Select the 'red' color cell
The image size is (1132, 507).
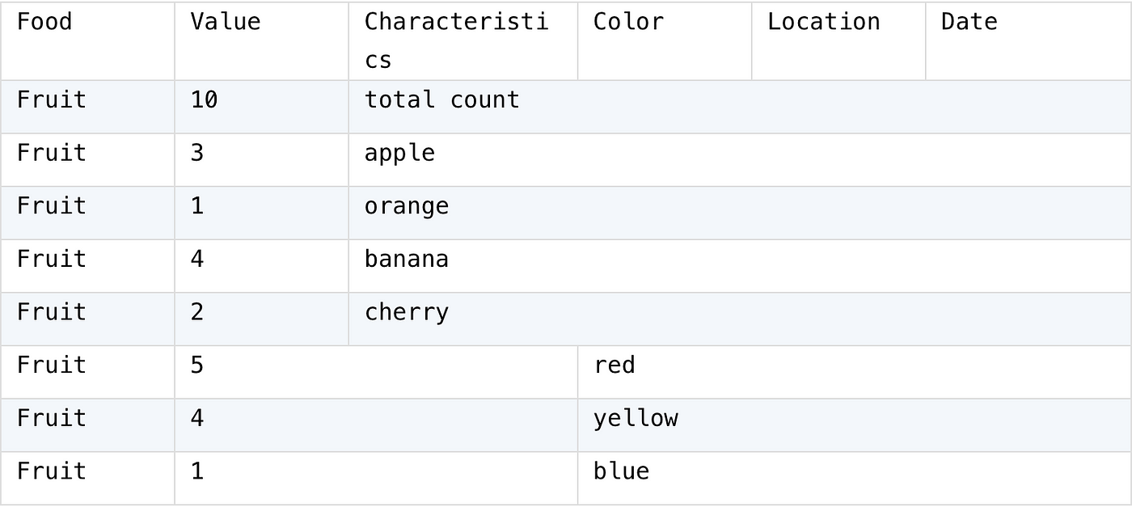(x=855, y=372)
